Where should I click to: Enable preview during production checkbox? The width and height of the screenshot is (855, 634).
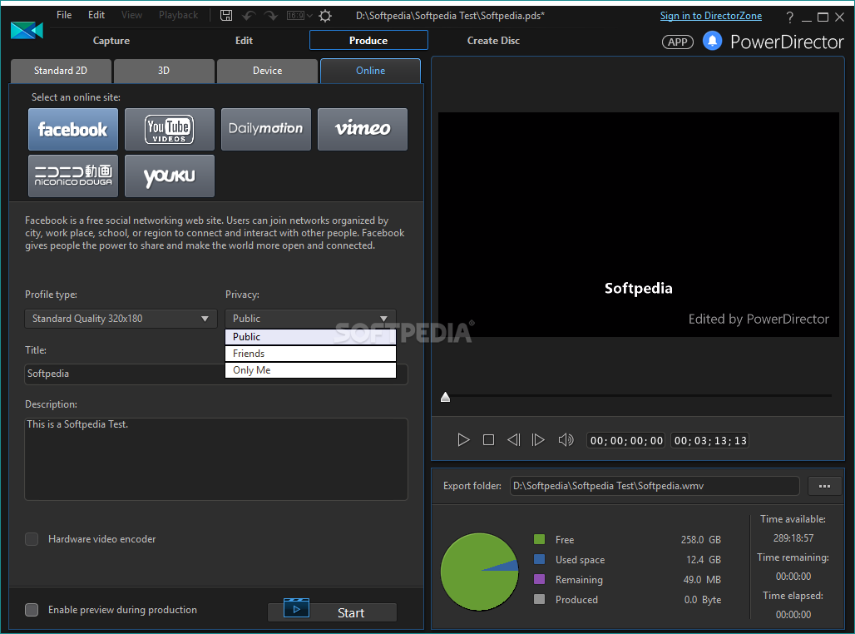point(32,609)
